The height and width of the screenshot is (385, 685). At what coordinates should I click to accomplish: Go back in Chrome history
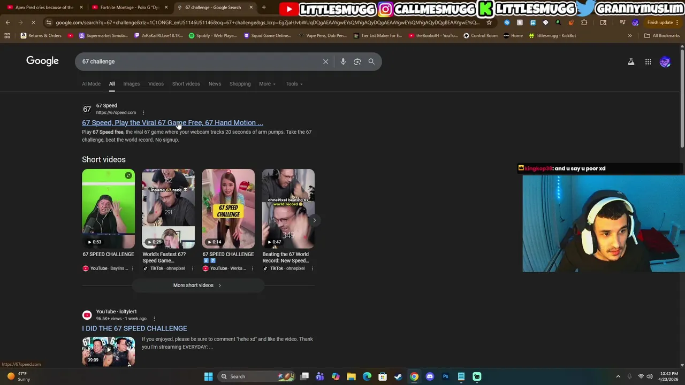pos(7,22)
